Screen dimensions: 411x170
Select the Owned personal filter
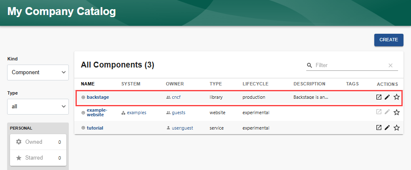[x=38, y=142]
